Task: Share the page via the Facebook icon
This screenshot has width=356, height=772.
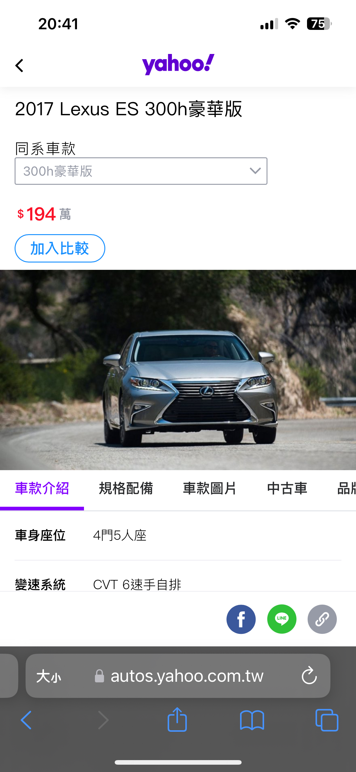Action: pos(241,619)
